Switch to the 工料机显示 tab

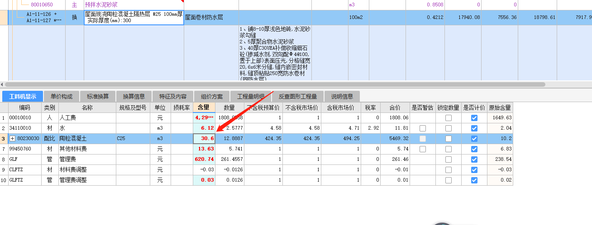point(23,96)
